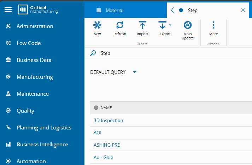Toggle the hamburger menu icon
The width and height of the screenshot is (252, 165).
click(x=8, y=10)
